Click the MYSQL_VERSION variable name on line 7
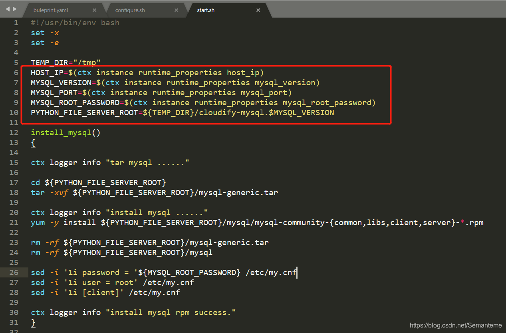This screenshot has width=506, height=333. 61,83
